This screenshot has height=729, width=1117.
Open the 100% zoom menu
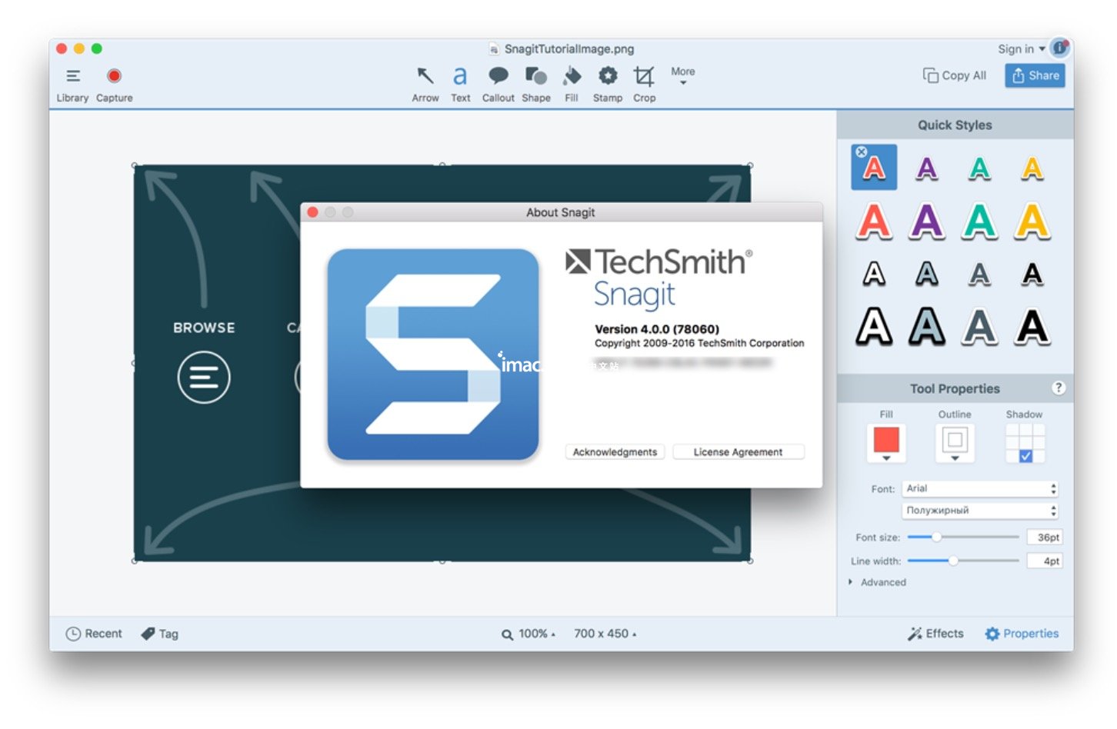(x=528, y=634)
